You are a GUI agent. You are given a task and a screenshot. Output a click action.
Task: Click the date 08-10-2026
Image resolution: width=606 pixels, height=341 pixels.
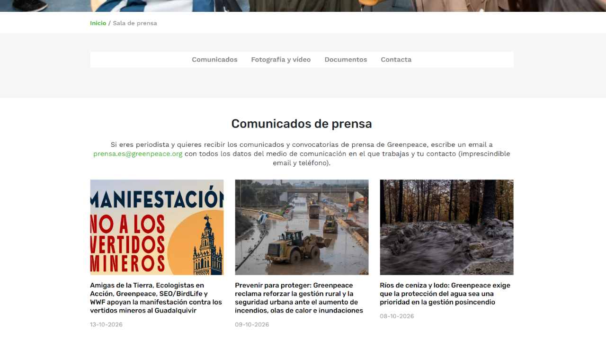pyautogui.click(x=397, y=316)
